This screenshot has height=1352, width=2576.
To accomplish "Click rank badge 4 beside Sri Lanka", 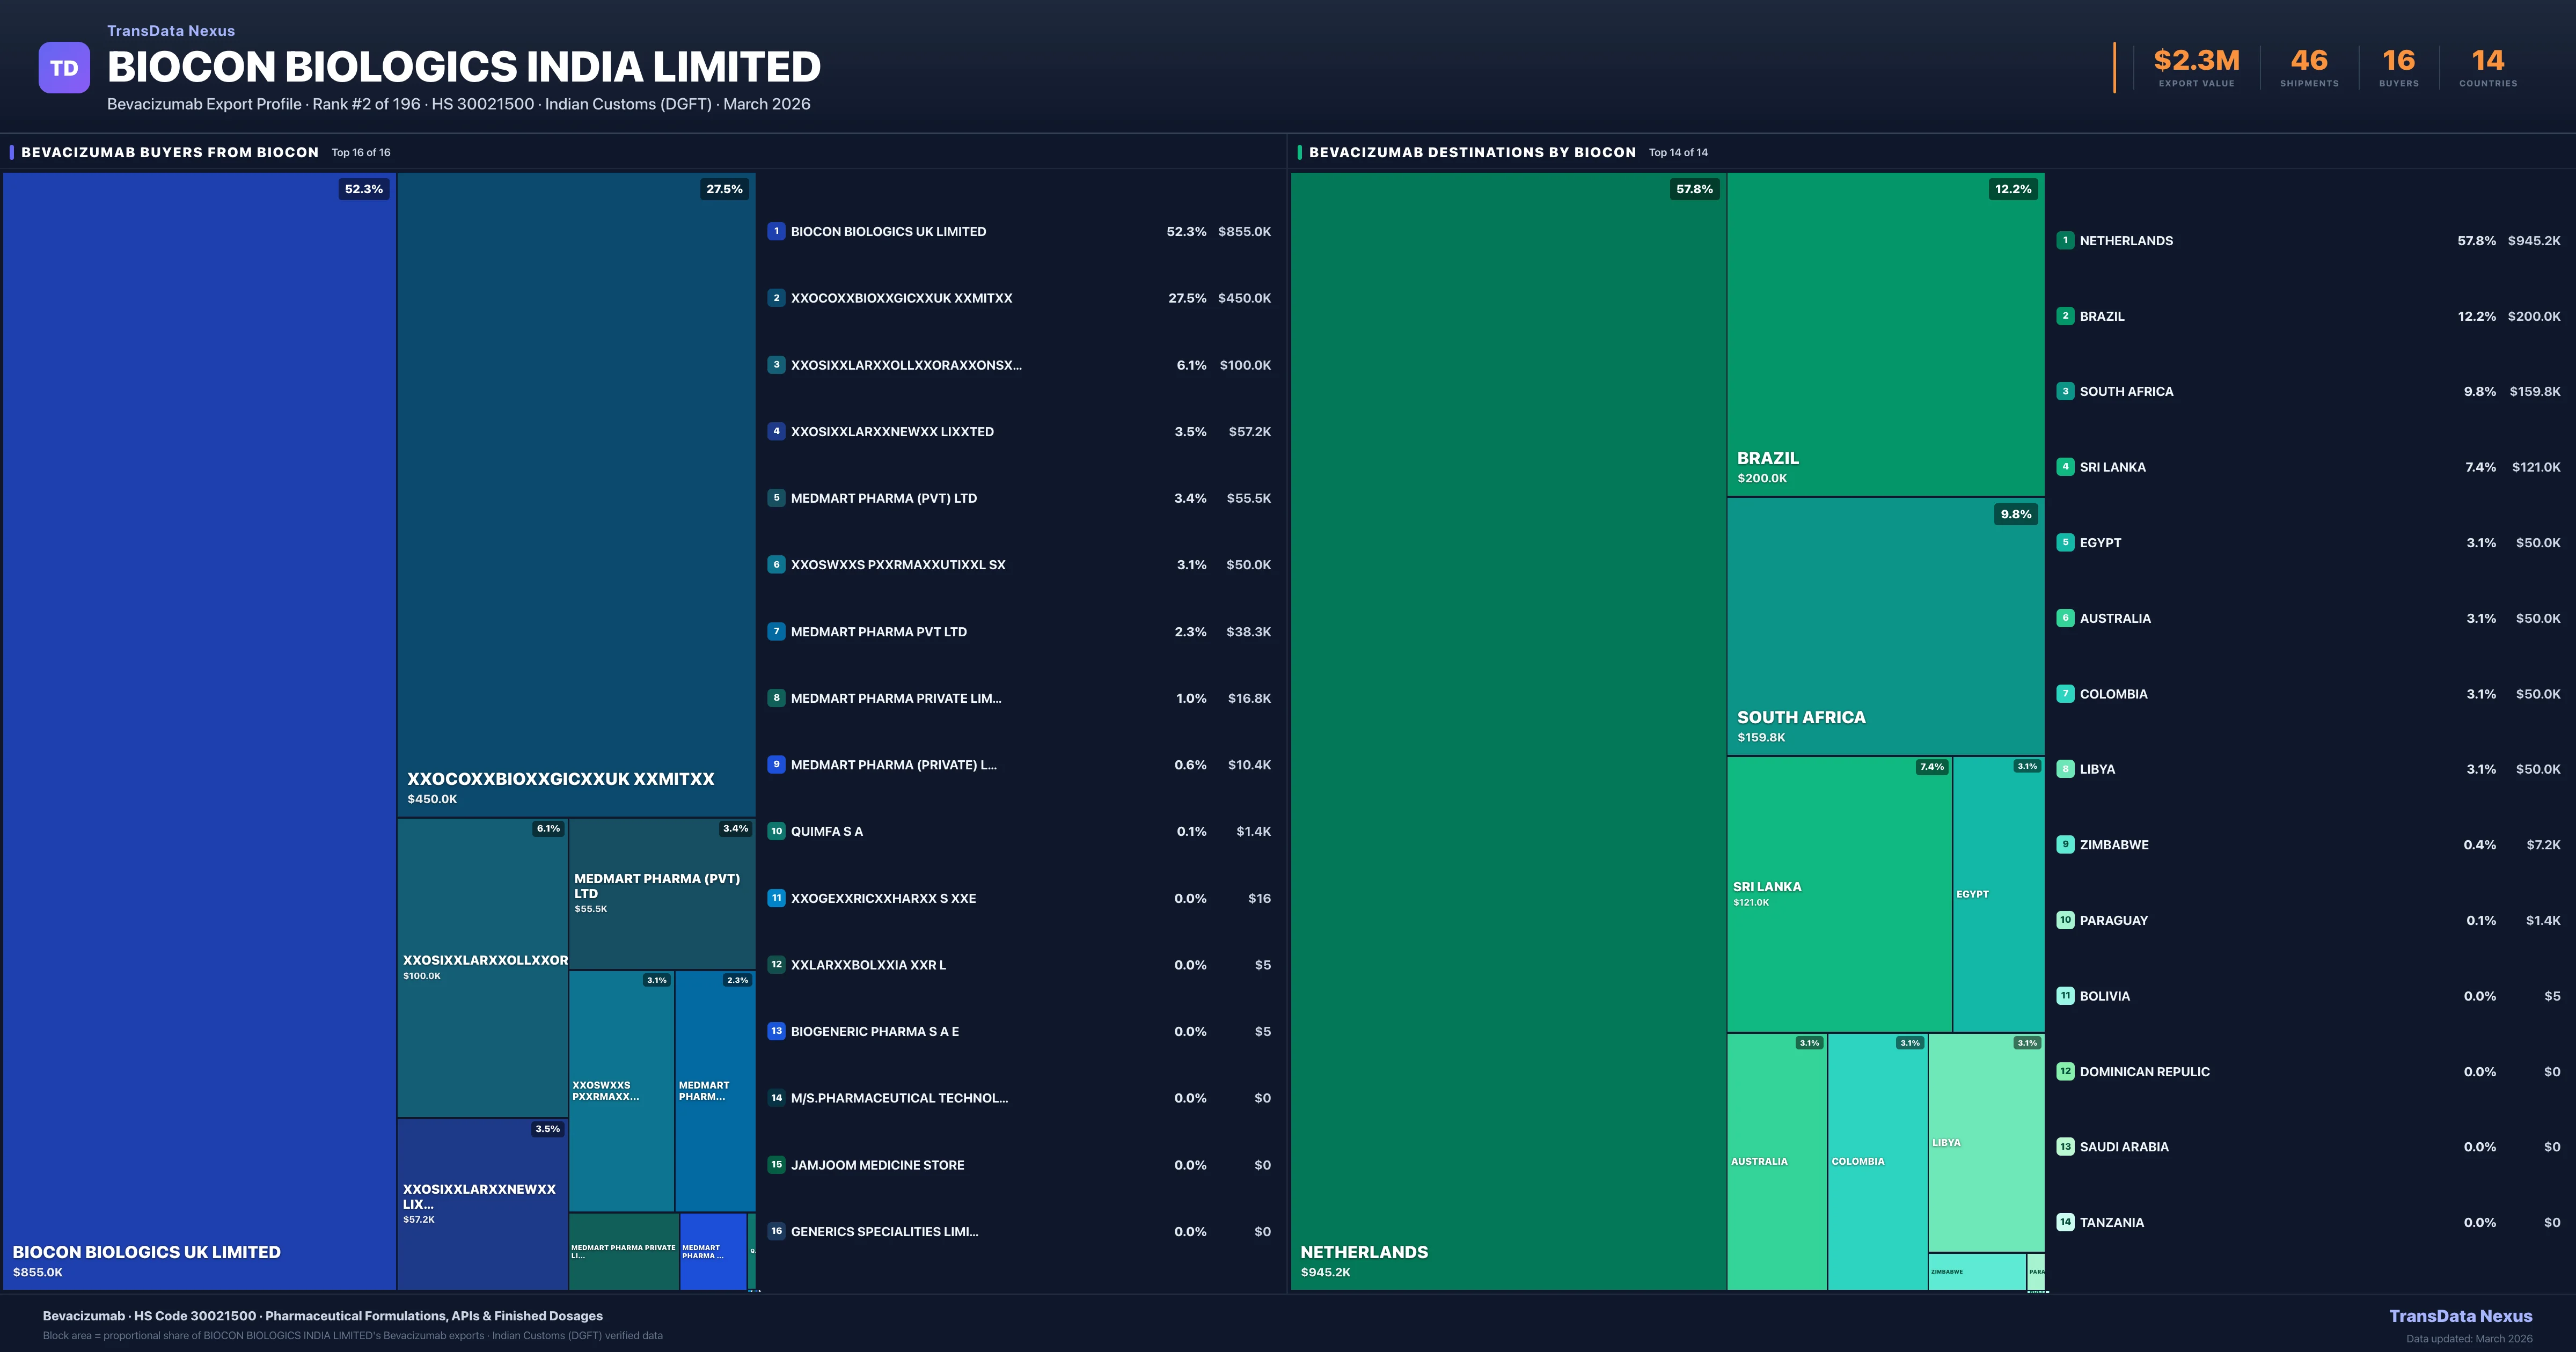I will pos(2065,467).
